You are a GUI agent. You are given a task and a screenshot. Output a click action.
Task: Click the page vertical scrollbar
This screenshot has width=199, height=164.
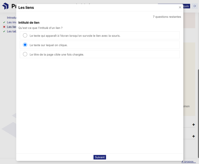pyautogui.click(x=198, y=114)
